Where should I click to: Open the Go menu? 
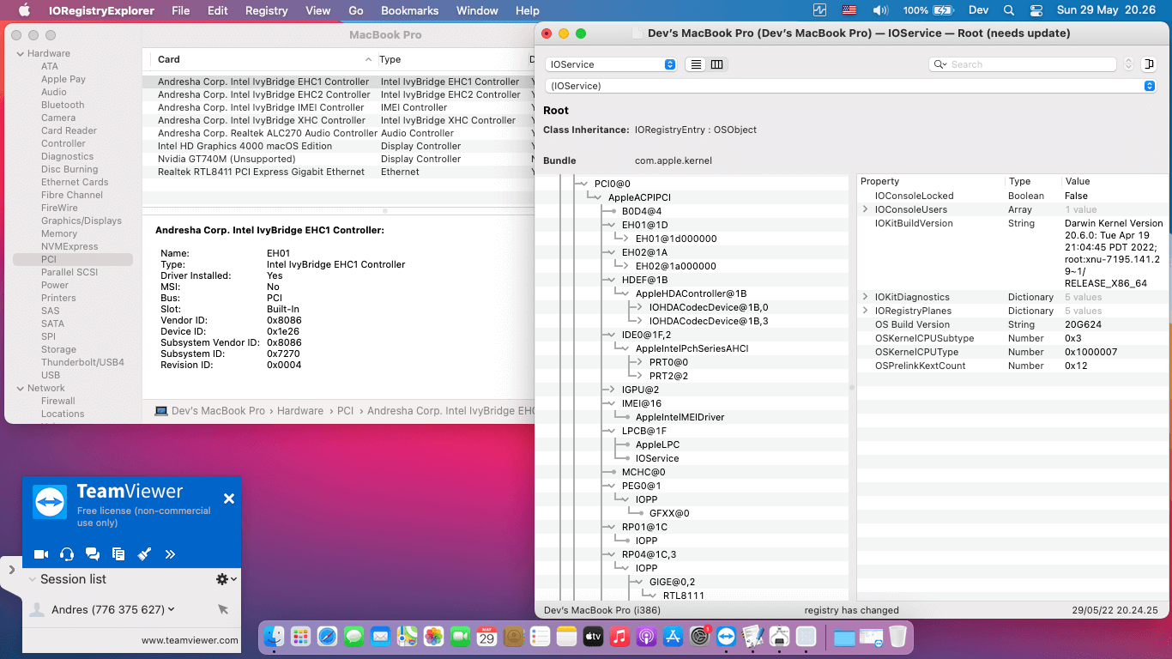pyautogui.click(x=356, y=10)
